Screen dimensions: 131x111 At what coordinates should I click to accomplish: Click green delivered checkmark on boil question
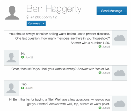click(100, 73)
